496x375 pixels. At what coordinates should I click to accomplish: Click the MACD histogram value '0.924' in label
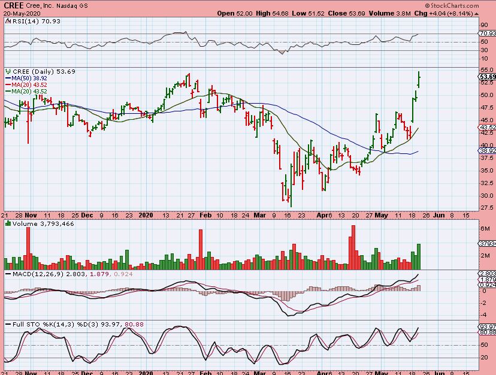pyautogui.click(x=123, y=274)
